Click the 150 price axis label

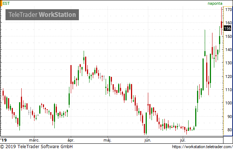pos(229,36)
